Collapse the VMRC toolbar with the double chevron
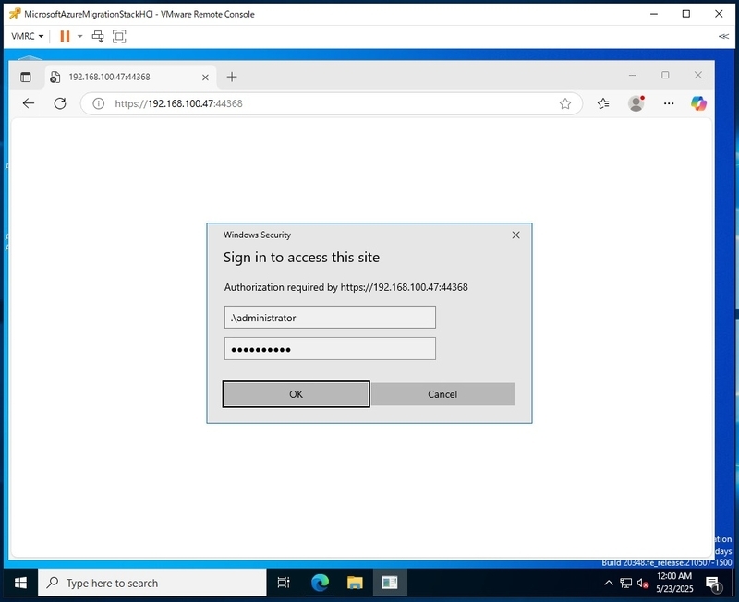Image resolution: width=739 pixels, height=602 pixels. tap(723, 36)
